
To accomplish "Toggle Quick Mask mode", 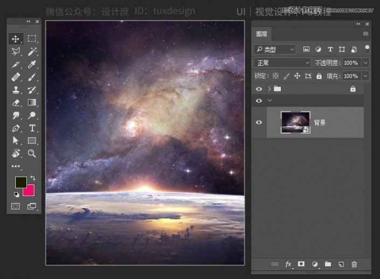I will point(16,206).
